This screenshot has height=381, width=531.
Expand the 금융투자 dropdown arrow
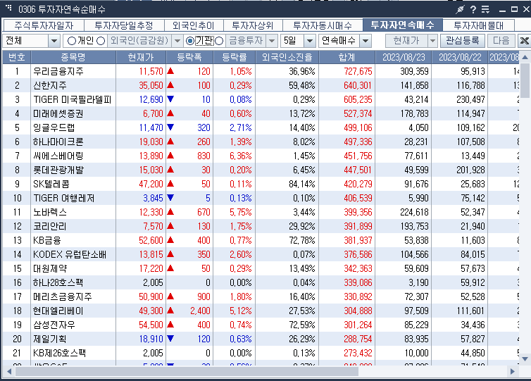(x=272, y=41)
